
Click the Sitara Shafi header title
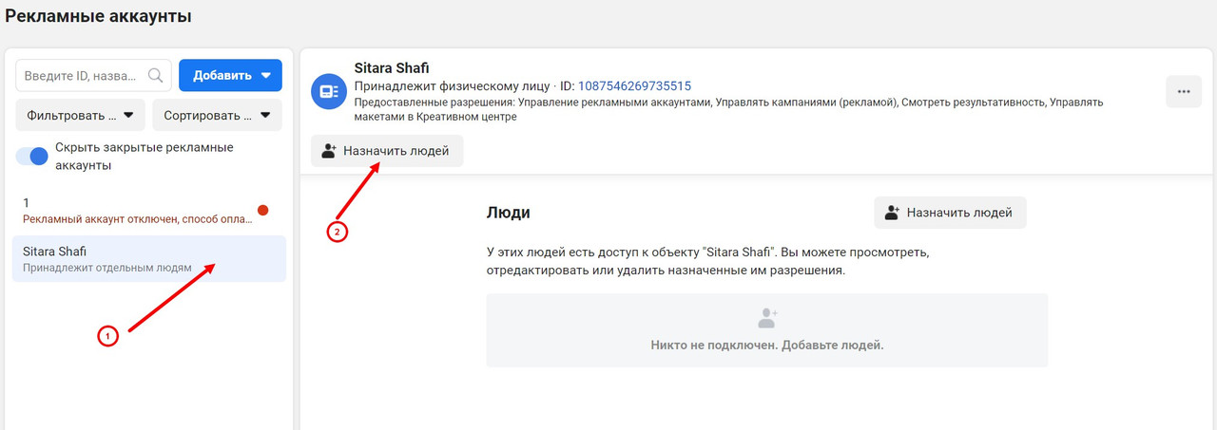[392, 67]
